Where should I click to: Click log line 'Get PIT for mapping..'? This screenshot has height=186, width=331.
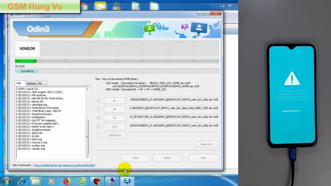[37, 120]
